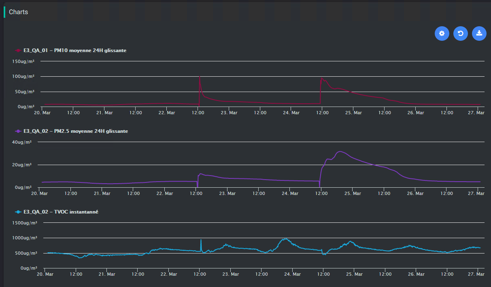The image size is (491, 287).
Task: Click the download chart data icon
Action: [x=479, y=34]
